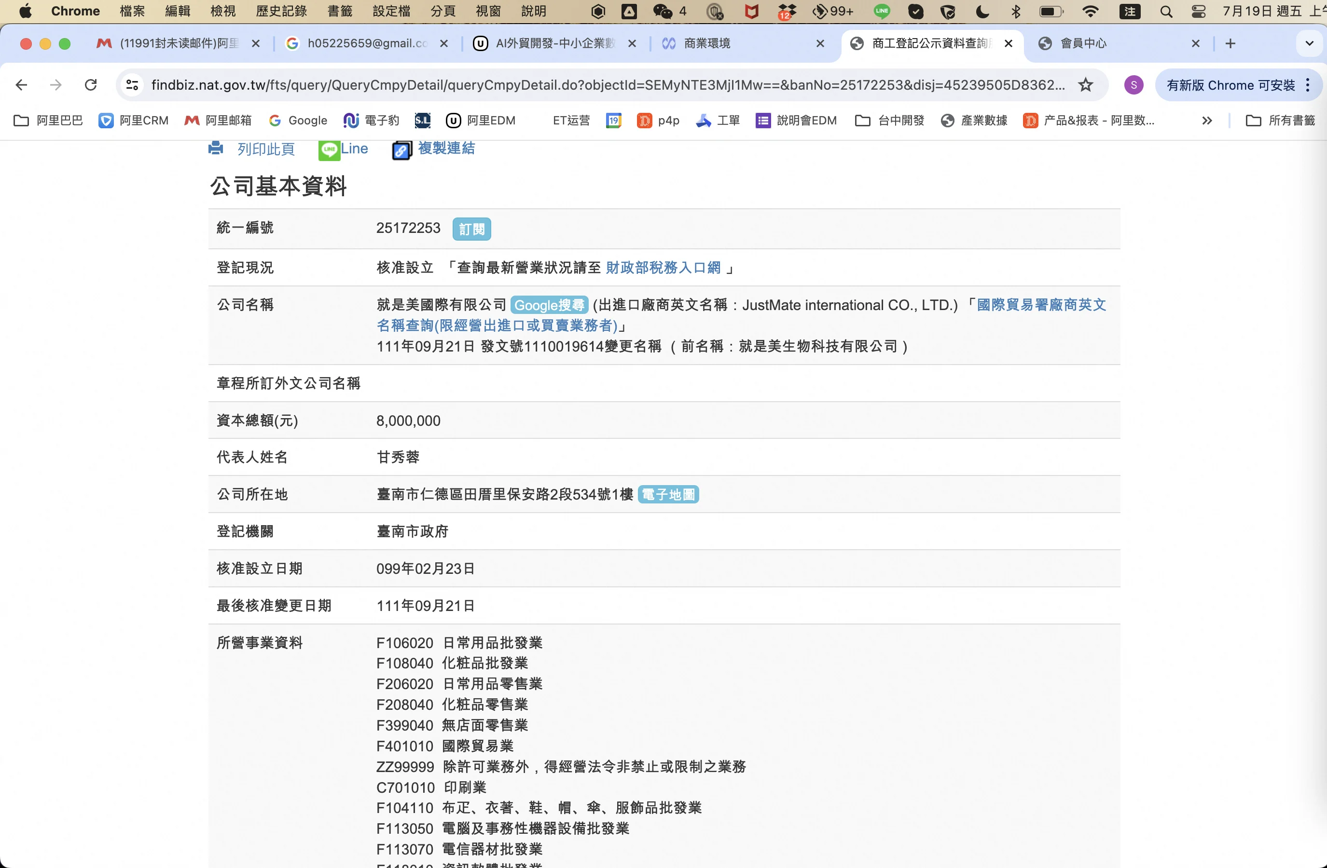Open the 電子地圖 map button
1327x868 pixels.
668,495
